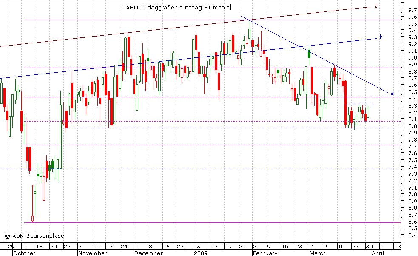Click the 7.0 price axis value
The width and height of the screenshot is (418, 256).
coord(412,194)
